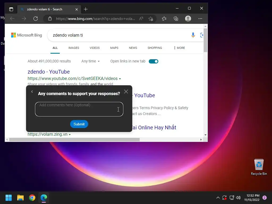Click the vertical page scrollbar thumb
The width and height of the screenshot is (272, 204).
click(205, 40)
